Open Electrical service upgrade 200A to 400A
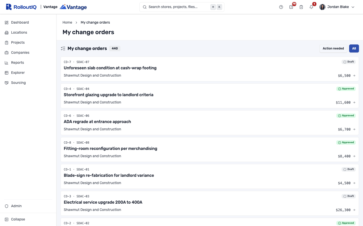 click(103, 202)
